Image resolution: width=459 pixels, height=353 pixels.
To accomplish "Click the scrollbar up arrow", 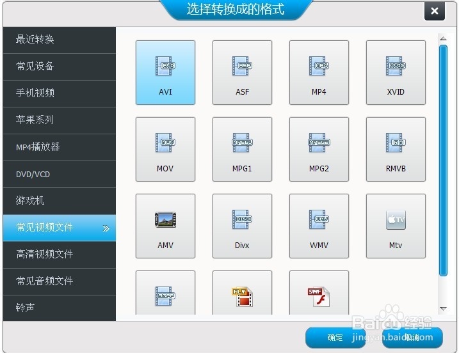I will (x=443, y=38).
